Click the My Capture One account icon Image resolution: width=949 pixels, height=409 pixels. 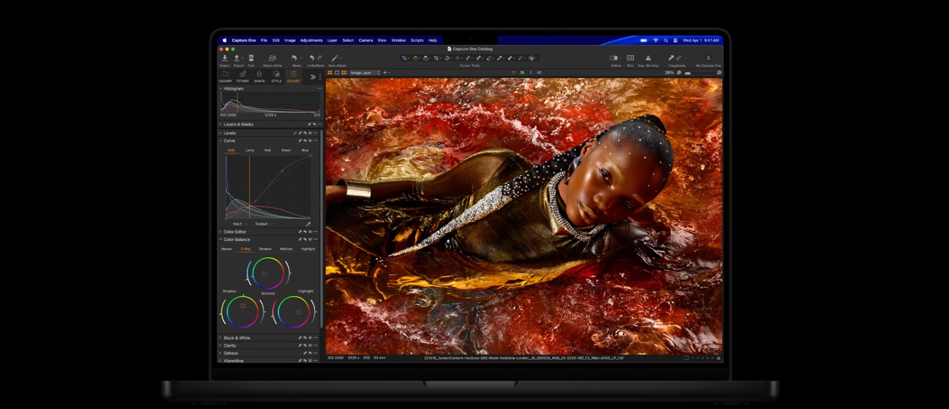[708, 59]
